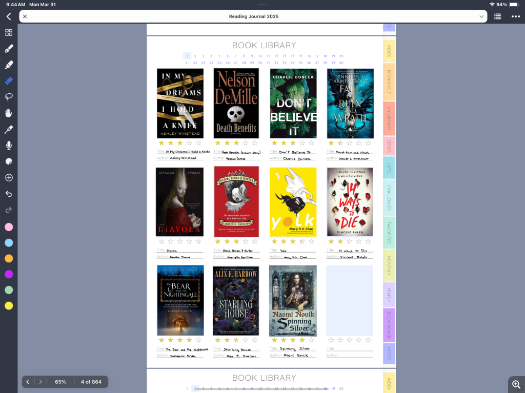Open the FAVORITES side tab
The image size is (525, 393).
pyautogui.click(x=389, y=233)
